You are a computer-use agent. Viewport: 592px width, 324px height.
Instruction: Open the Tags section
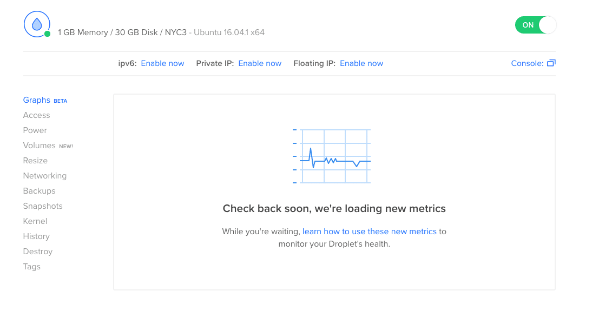[31, 266]
